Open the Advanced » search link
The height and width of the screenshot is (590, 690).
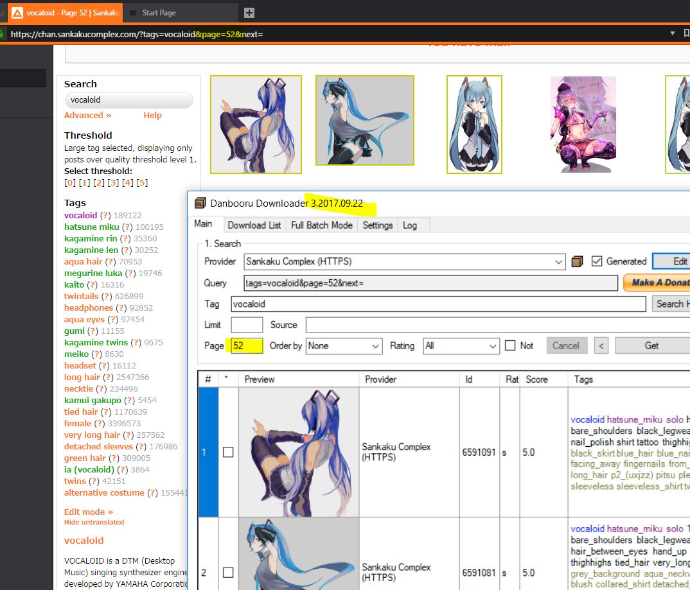tap(87, 115)
